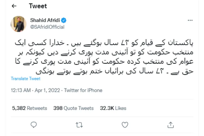Click the share upload icon
Viewport: 204px width, 136px height.
click(171, 125)
